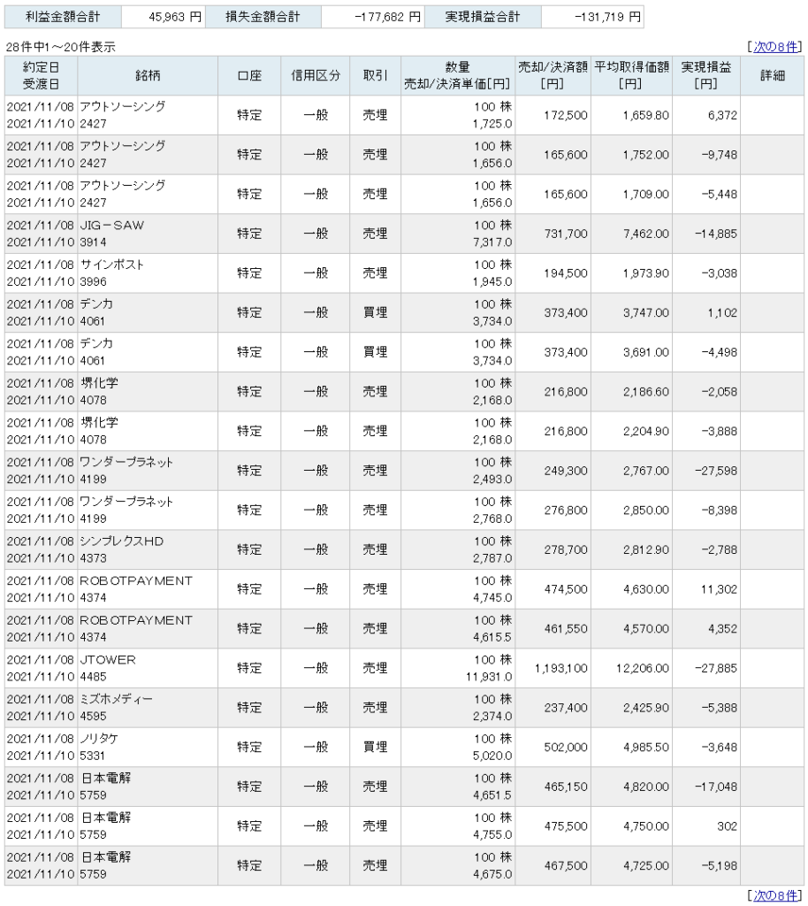
Task: Click the realized loss -4,498 cell
Action: (x=705, y=352)
